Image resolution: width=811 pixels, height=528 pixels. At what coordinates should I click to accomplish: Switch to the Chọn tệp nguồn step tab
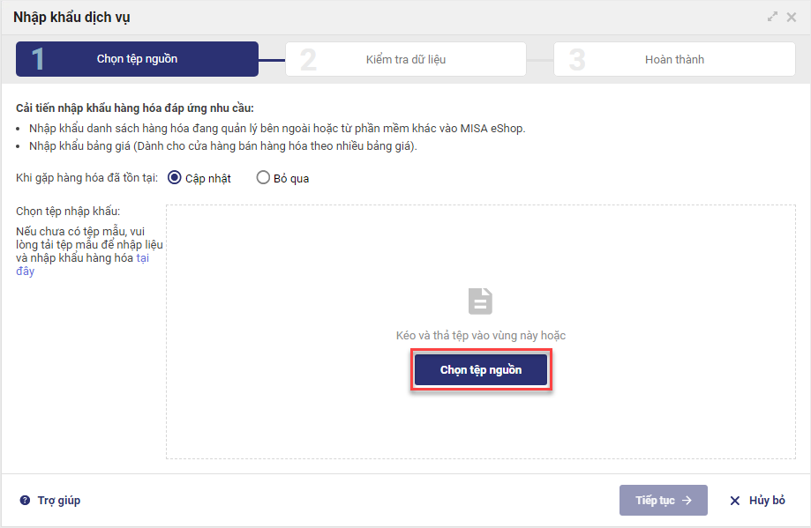pyautogui.click(x=137, y=59)
